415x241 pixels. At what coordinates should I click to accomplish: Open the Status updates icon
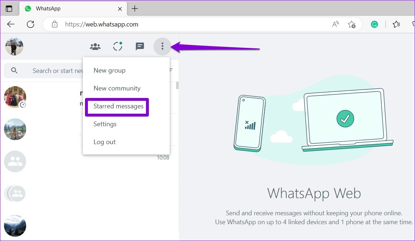[x=118, y=46]
